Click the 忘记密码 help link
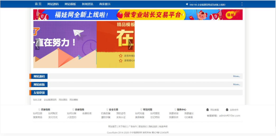Viewport: 276px width, 136px height. click(155, 117)
